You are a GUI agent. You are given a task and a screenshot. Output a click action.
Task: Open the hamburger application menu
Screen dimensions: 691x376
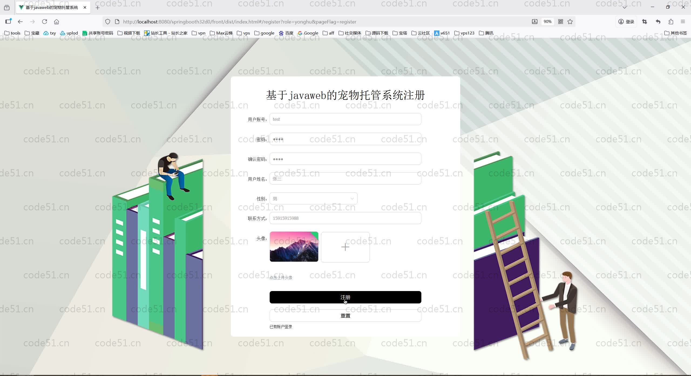click(x=683, y=22)
